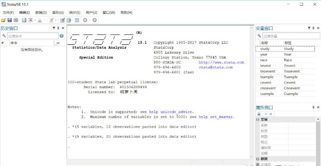Open the Viewer icon dropdown arrow
Screen dimensions: 321x166
[35, 20]
